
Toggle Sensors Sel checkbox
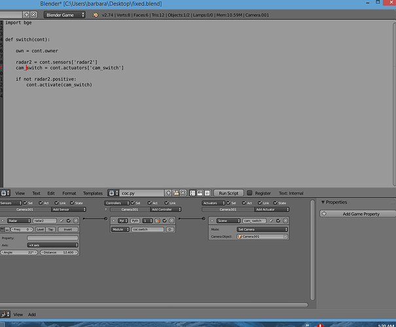pos(25,203)
